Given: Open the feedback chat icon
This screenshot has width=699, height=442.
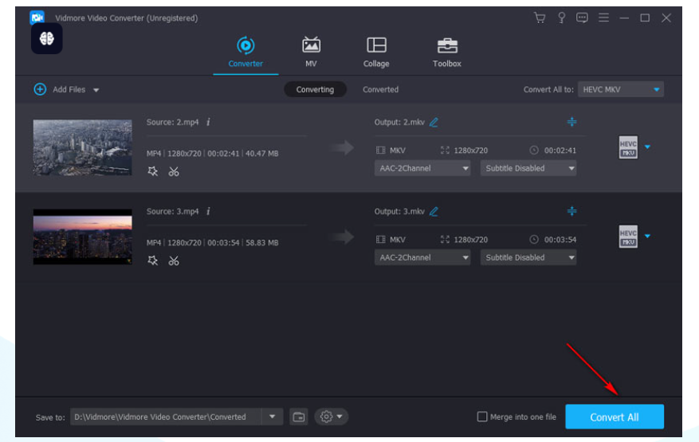Looking at the screenshot, I should (x=582, y=18).
